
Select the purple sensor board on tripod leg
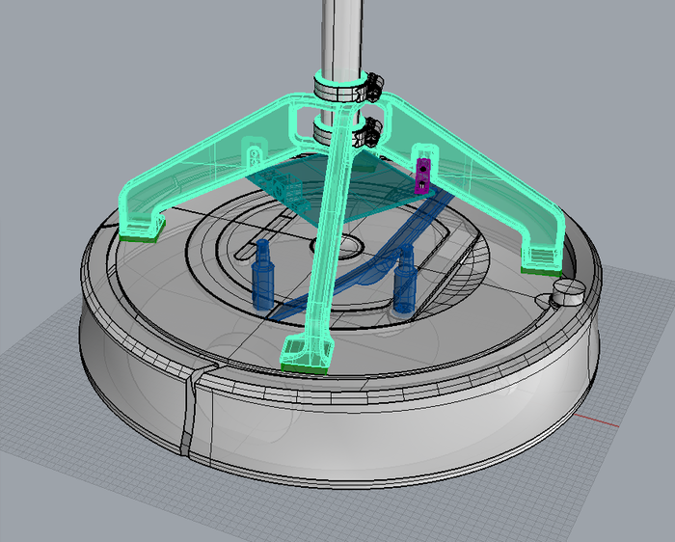coord(422,176)
